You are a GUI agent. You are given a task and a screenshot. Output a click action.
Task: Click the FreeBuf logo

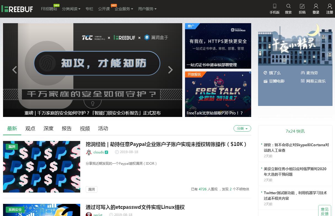coord(17,9)
